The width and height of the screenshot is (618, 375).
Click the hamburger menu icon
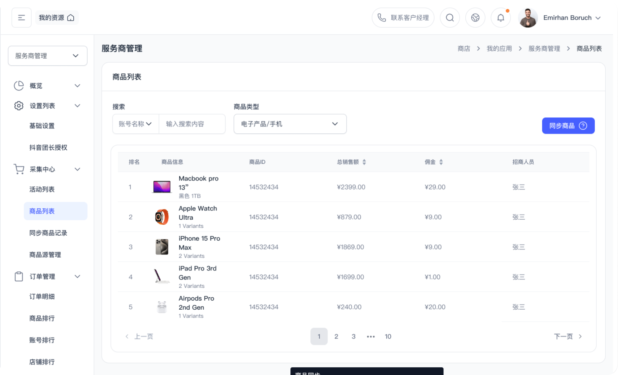click(x=22, y=18)
